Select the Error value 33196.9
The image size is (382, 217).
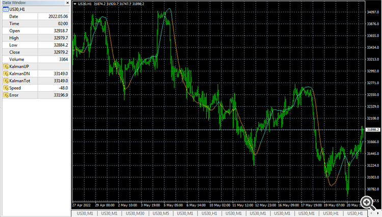click(x=61, y=95)
